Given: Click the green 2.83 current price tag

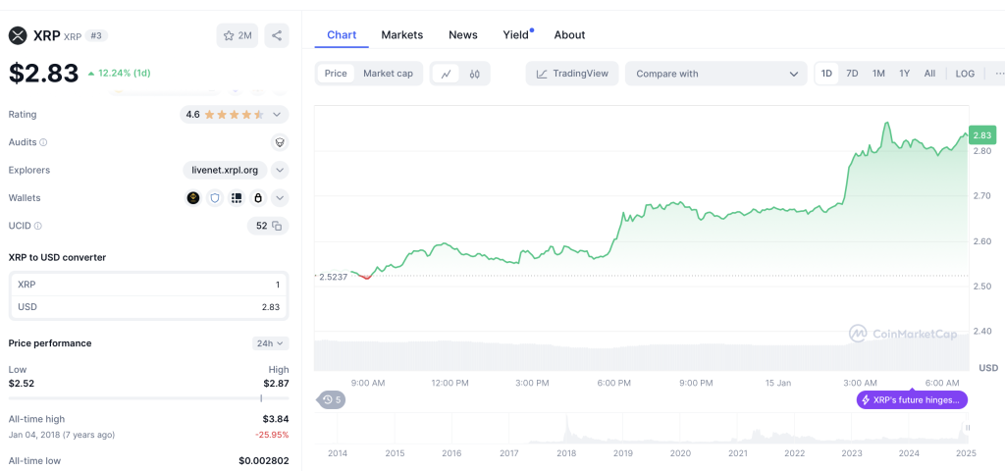Looking at the screenshot, I should coord(981,135).
